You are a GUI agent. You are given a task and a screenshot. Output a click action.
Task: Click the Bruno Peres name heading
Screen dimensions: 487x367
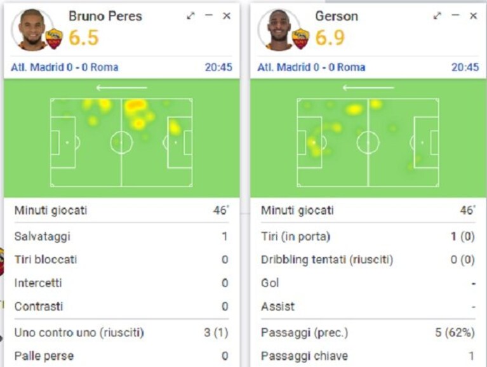pos(105,16)
